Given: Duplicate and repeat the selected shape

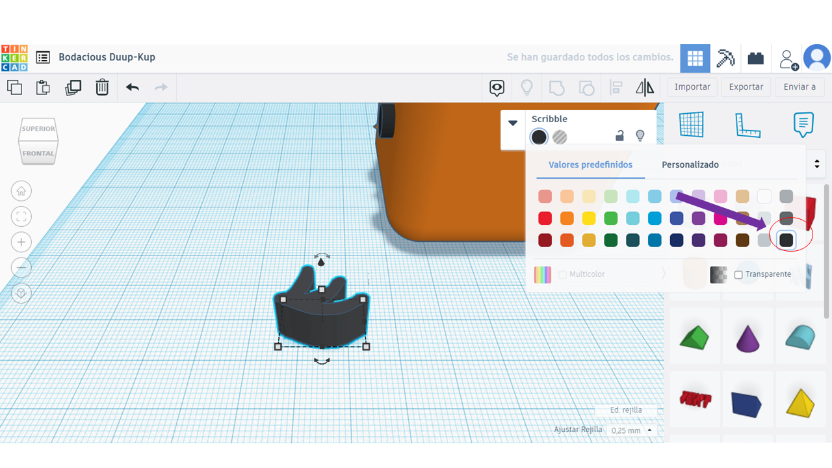Looking at the screenshot, I should tap(73, 87).
